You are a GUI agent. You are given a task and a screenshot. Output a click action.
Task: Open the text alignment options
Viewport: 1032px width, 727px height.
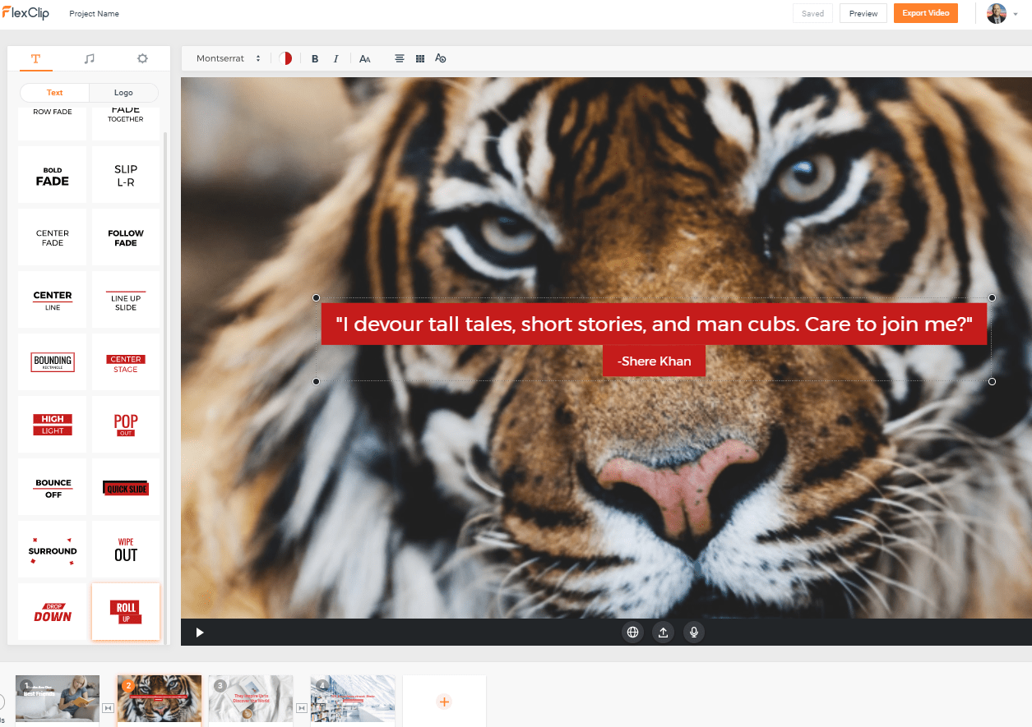(x=400, y=58)
